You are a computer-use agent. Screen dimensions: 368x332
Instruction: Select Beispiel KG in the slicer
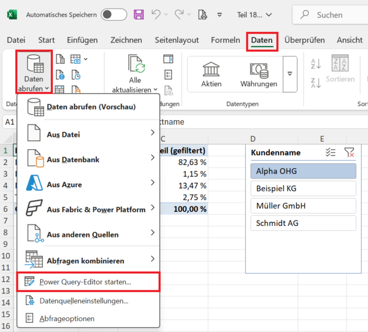303,188
